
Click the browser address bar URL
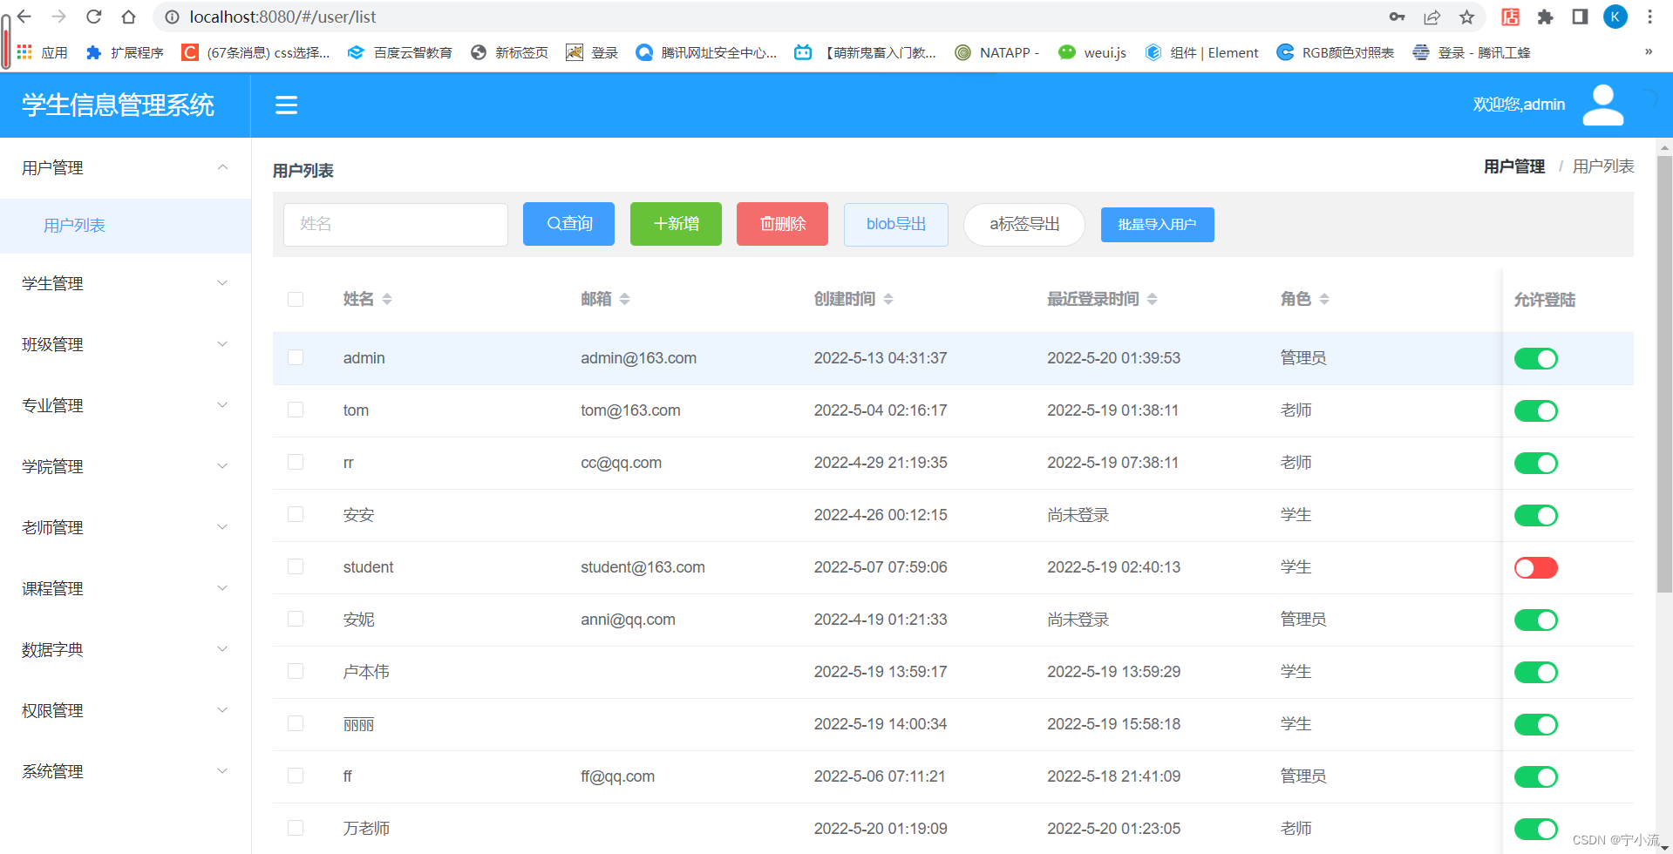[x=282, y=17]
